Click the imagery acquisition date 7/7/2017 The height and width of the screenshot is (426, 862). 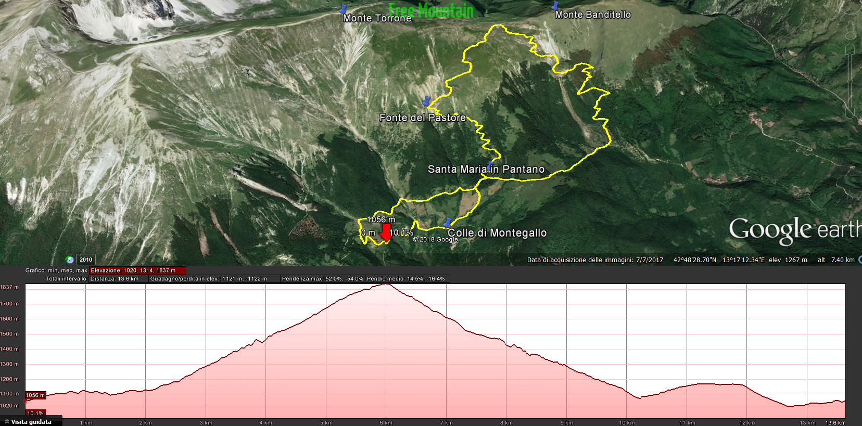(x=650, y=260)
